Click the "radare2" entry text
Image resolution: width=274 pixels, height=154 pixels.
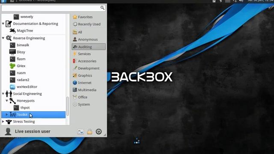pos(23,80)
